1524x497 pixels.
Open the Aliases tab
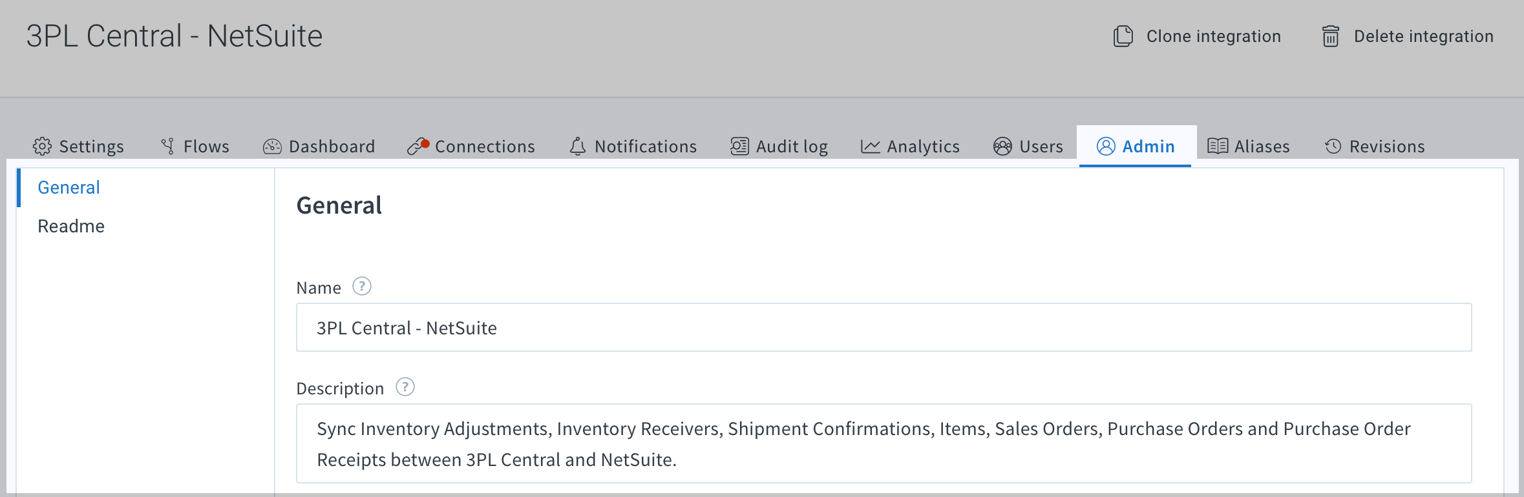click(x=1249, y=147)
